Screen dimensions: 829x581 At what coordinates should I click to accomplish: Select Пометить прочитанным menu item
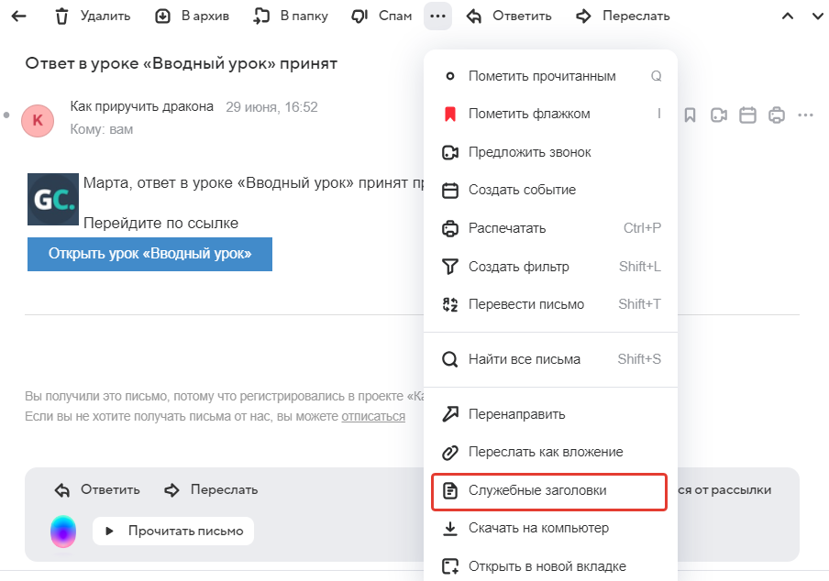551,76
